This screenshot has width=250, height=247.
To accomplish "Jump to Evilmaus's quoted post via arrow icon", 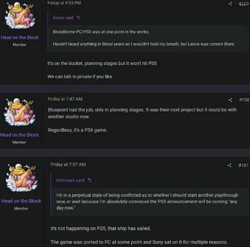I will (90, 180).
